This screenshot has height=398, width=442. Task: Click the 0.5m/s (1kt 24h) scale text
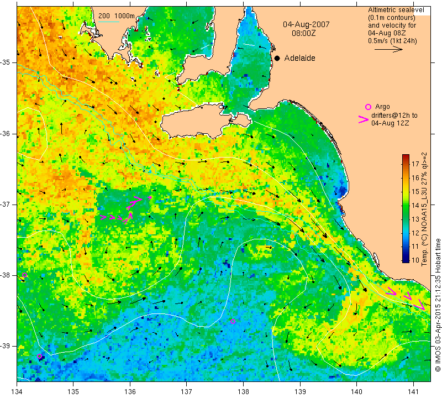click(x=392, y=41)
